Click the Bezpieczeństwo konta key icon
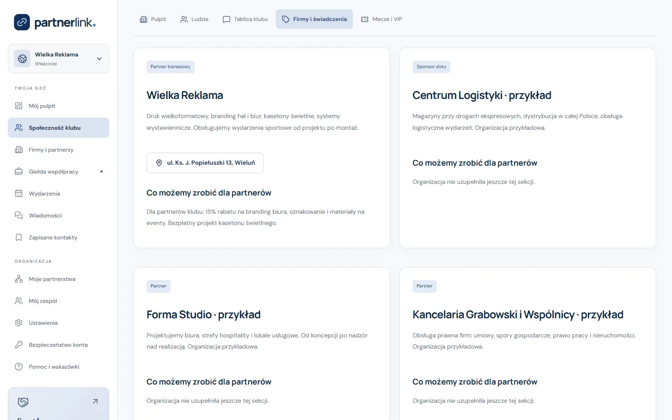 click(19, 345)
